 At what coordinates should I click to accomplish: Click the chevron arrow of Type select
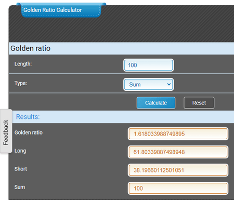169,85
